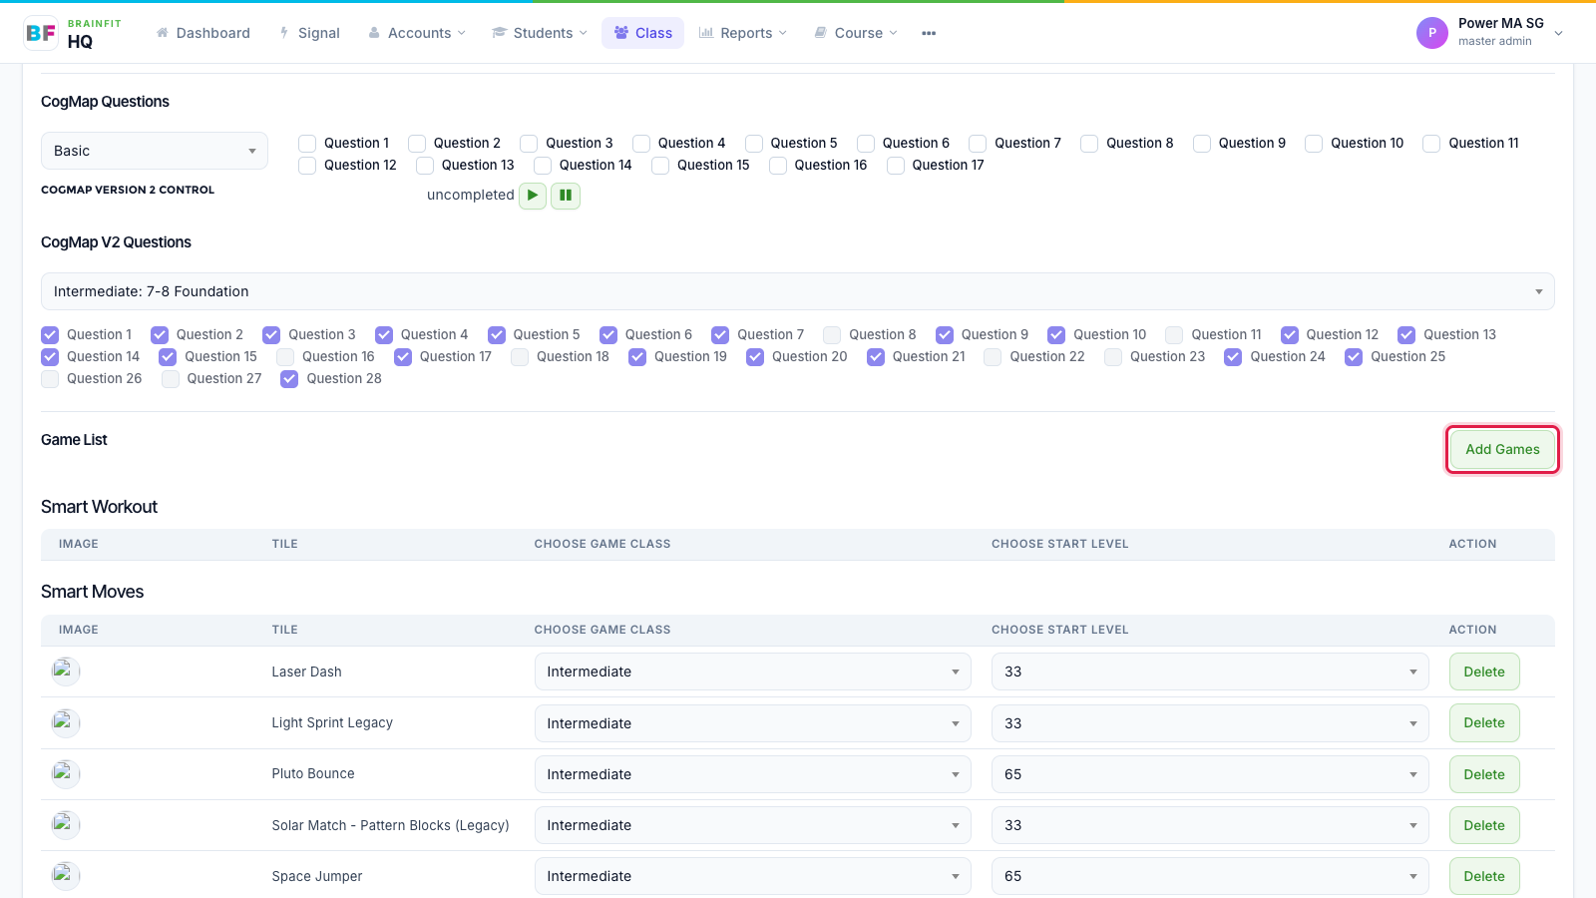
Task: Open Laser Dash game class dropdown
Action: [x=753, y=672]
